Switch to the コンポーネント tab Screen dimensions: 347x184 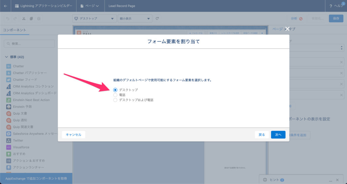(14, 30)
